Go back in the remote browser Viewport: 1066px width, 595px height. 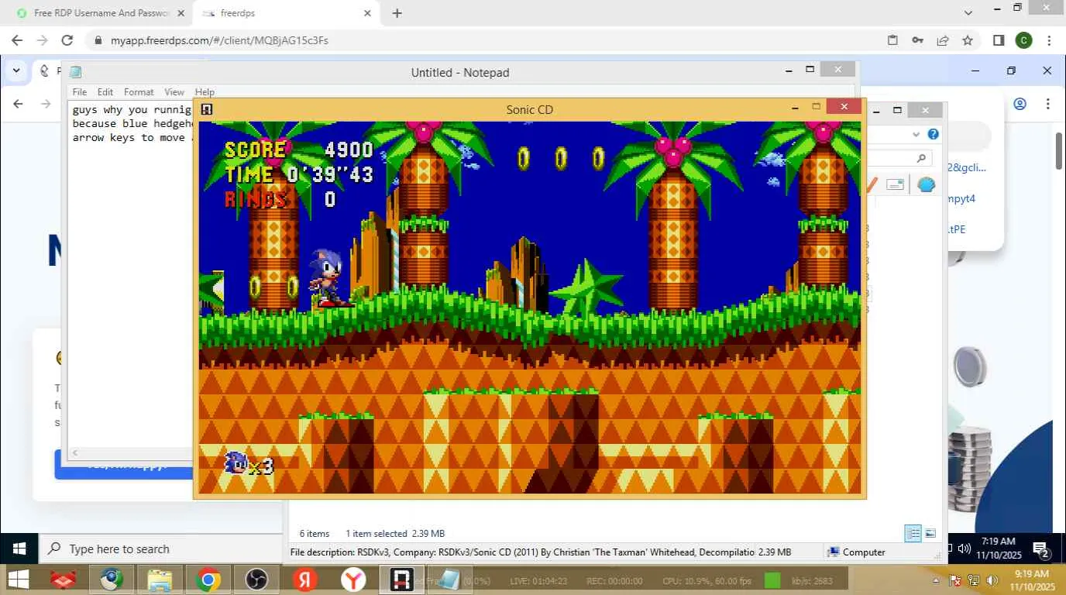(18, 104)
